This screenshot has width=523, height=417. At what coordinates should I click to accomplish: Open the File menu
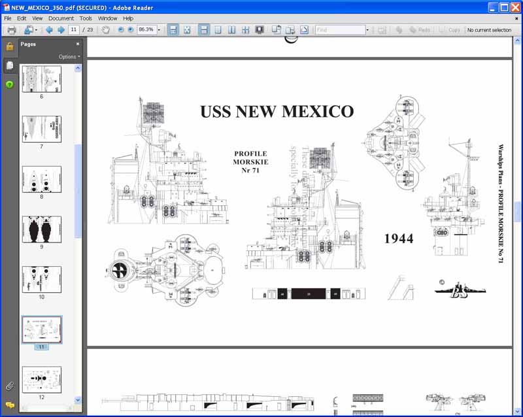click(8, 18)
